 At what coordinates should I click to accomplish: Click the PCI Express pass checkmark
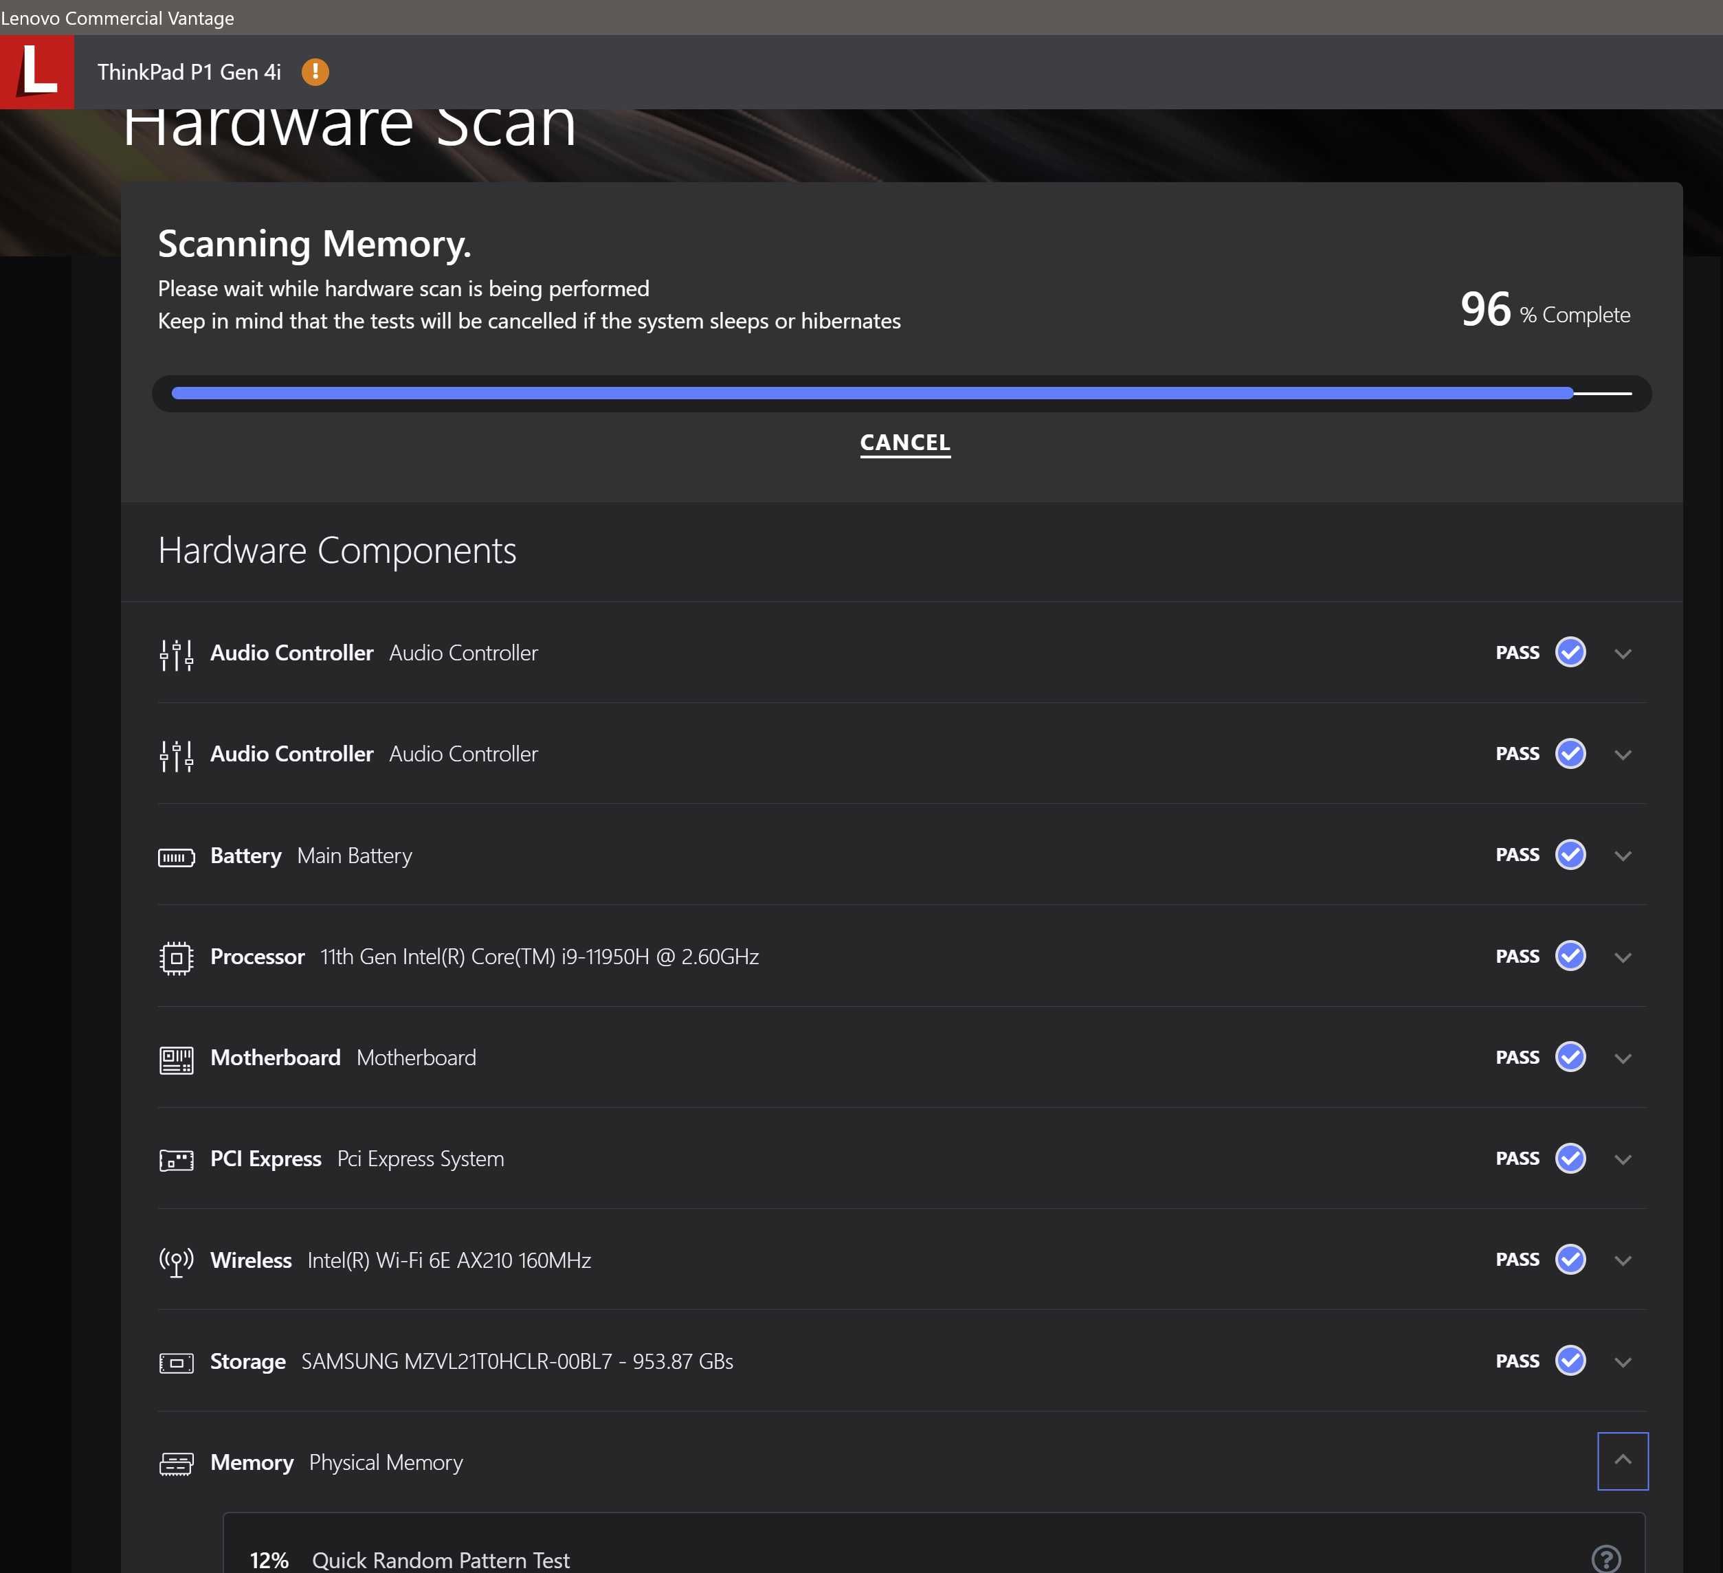point(1570,1159)
